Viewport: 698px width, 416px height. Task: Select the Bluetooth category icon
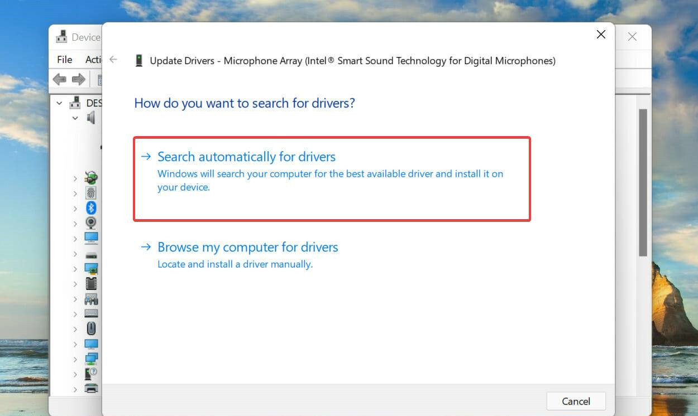tap(91, 208)
